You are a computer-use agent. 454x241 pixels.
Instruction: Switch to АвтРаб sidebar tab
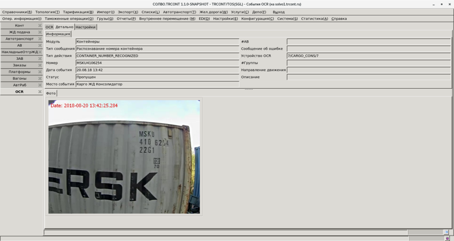pyautogui.click(x=20, y=85)
